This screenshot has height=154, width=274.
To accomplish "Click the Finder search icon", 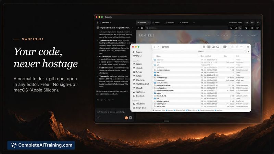I will coord(248,47).
